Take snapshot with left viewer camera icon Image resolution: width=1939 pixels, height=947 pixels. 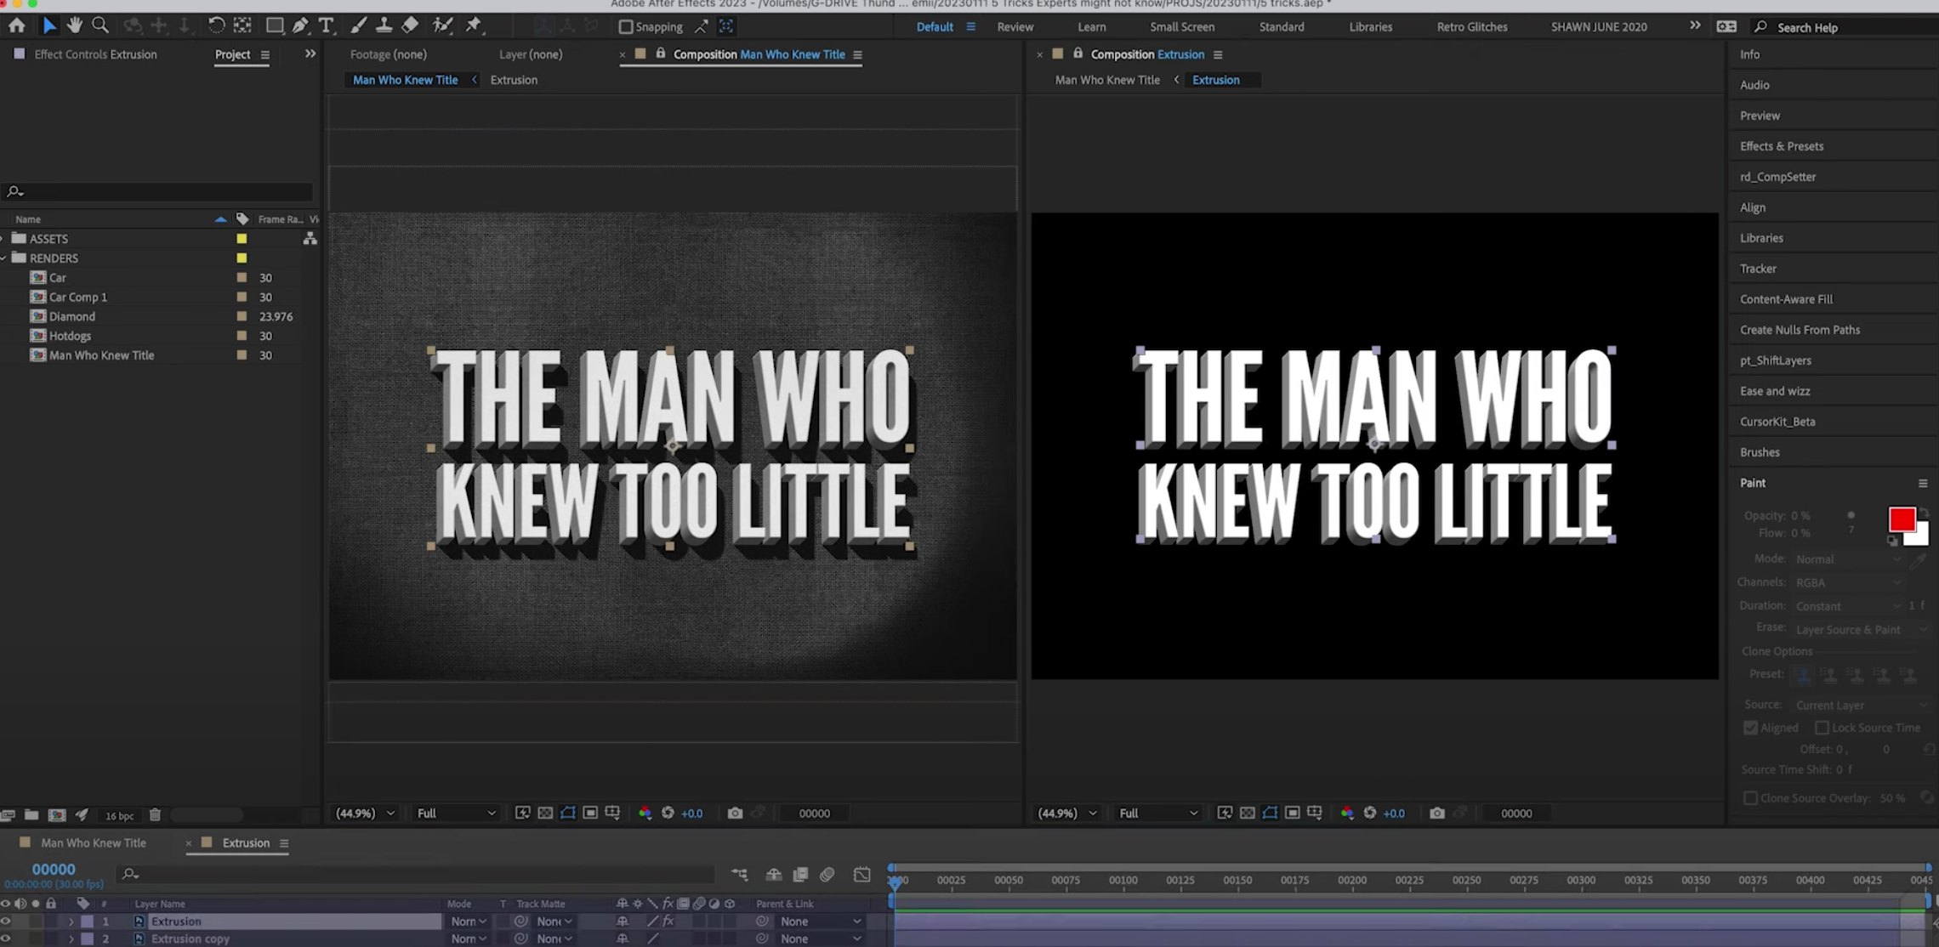[735, 814]
